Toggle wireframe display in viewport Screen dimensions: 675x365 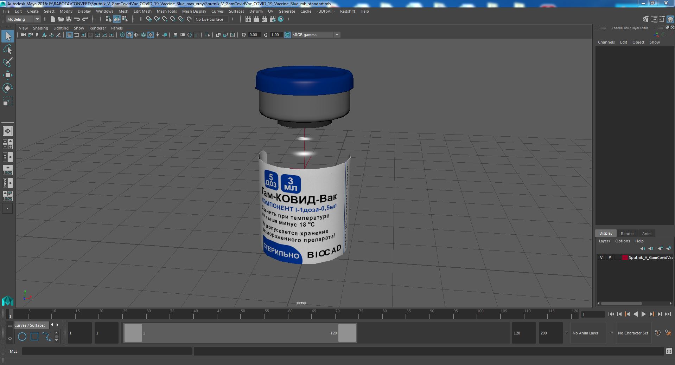tap(122, 35)
